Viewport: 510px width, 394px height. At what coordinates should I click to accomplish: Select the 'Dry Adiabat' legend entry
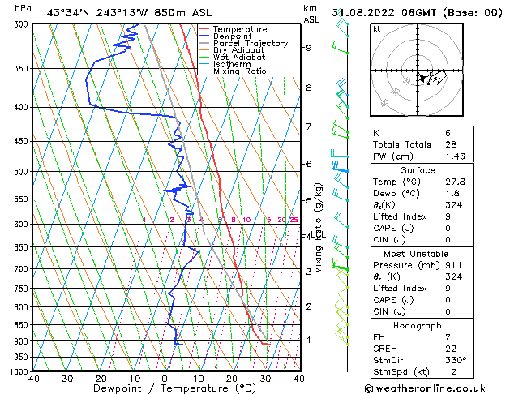point(238,50)
